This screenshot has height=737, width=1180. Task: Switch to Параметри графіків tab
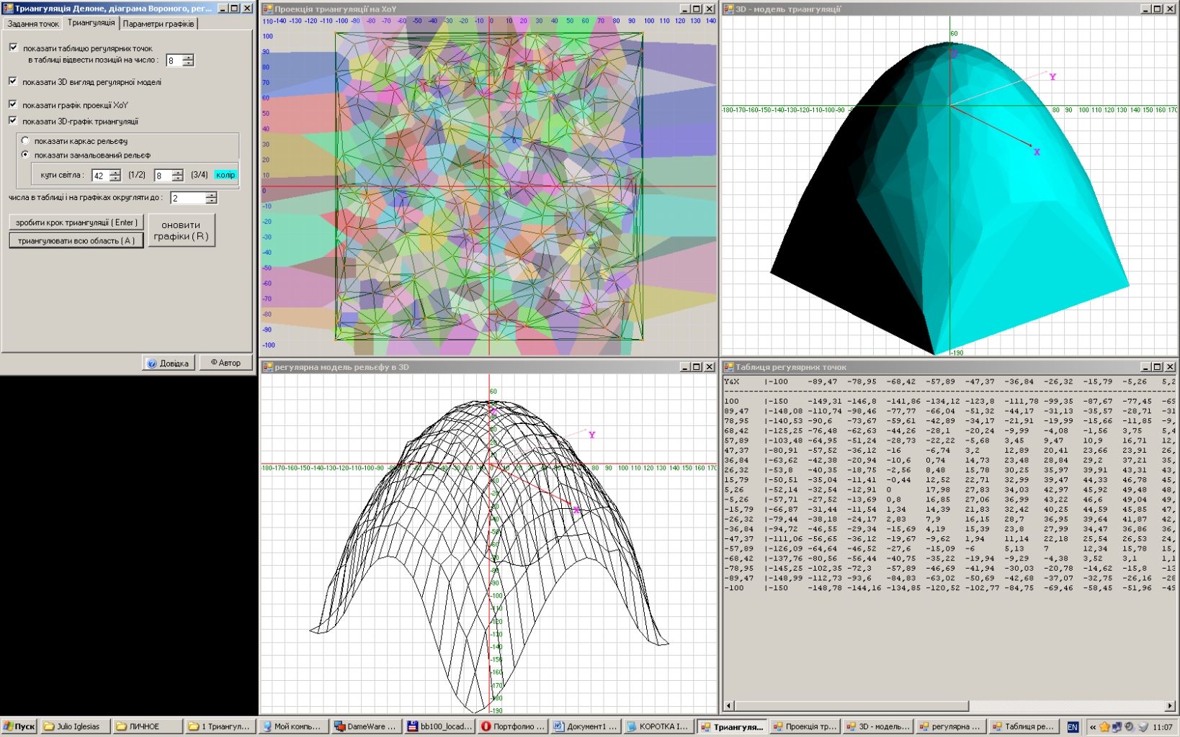[x=158, y=24]
